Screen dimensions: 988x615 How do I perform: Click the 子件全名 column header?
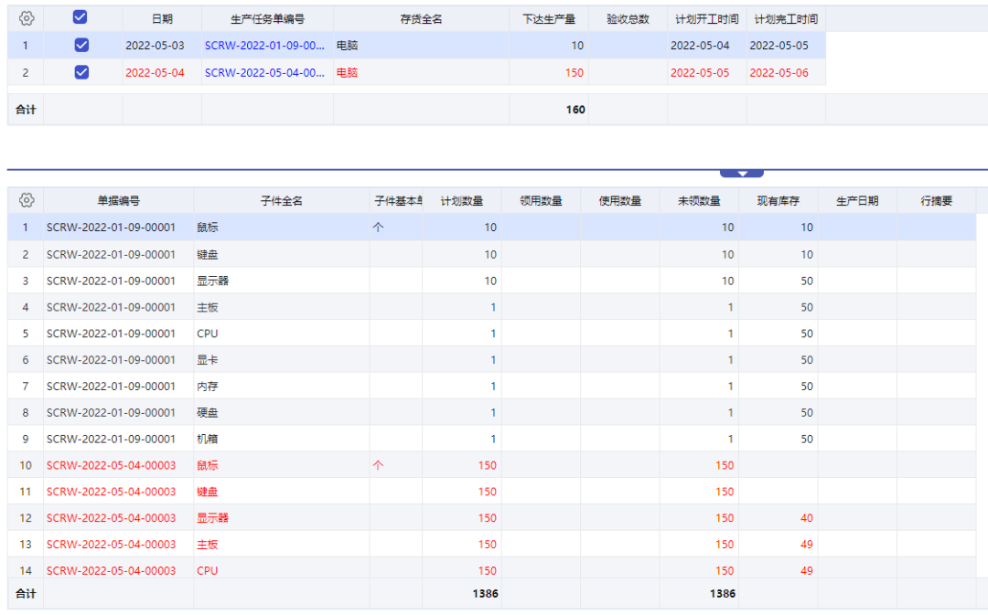pyautogui.click(x=282, y=201)
